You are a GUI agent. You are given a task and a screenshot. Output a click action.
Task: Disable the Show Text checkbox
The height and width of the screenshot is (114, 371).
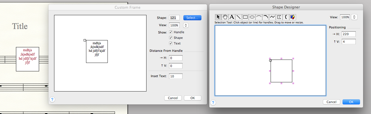click(x=171, y=43)
